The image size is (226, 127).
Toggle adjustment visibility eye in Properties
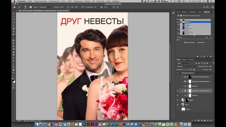[x=207, y=56]
